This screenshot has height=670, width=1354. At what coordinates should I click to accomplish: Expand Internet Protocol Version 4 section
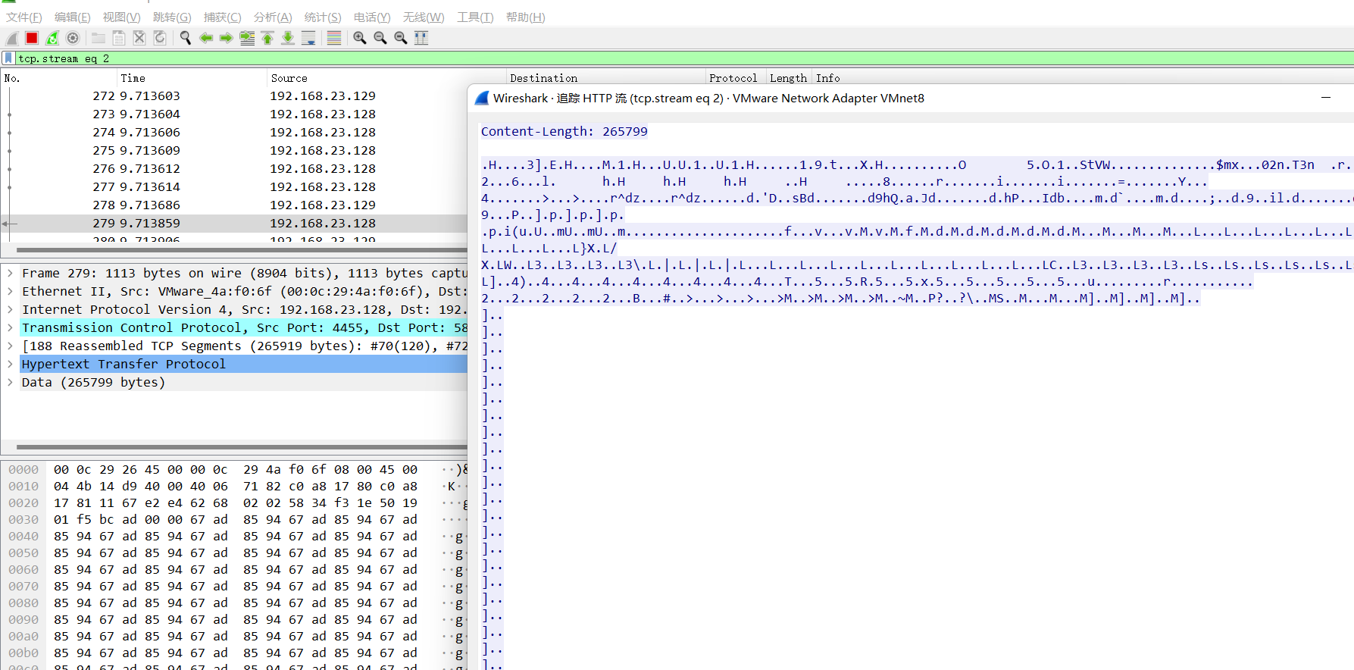[x=10, y=309]
